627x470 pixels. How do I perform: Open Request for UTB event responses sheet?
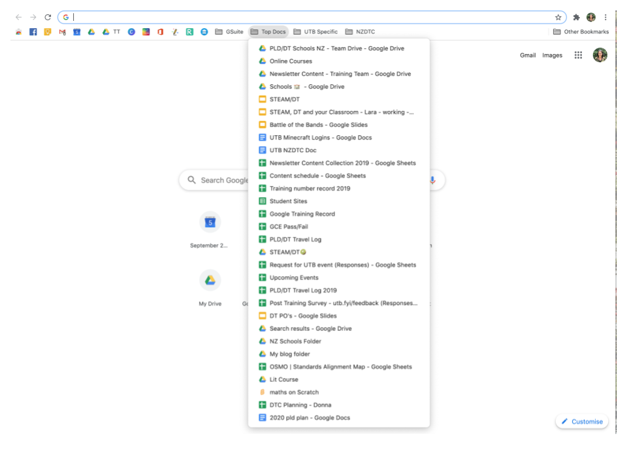[339, 265]
